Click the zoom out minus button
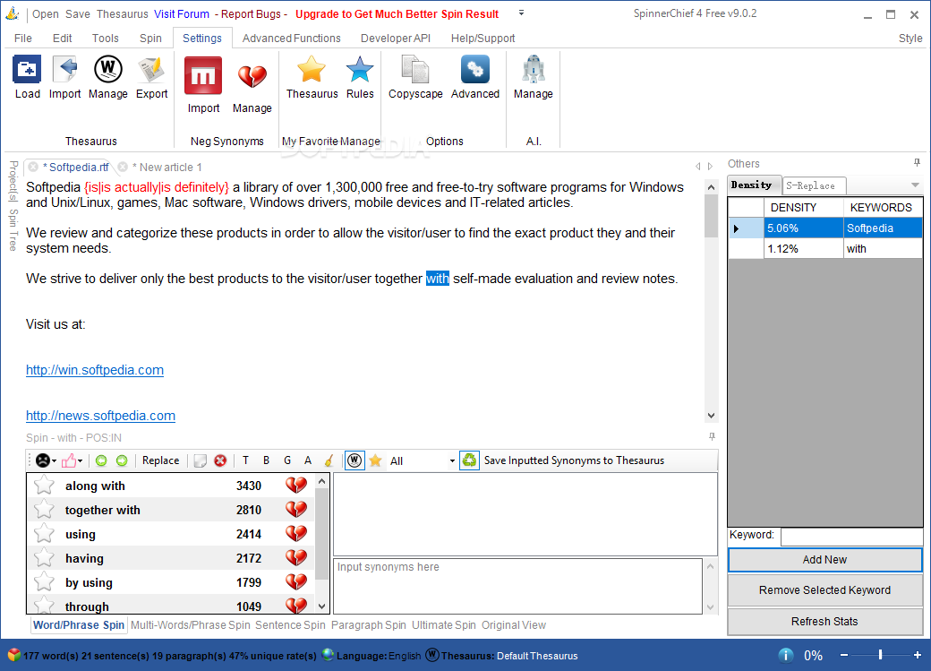931x671 pixels. [x=843, y=654]
